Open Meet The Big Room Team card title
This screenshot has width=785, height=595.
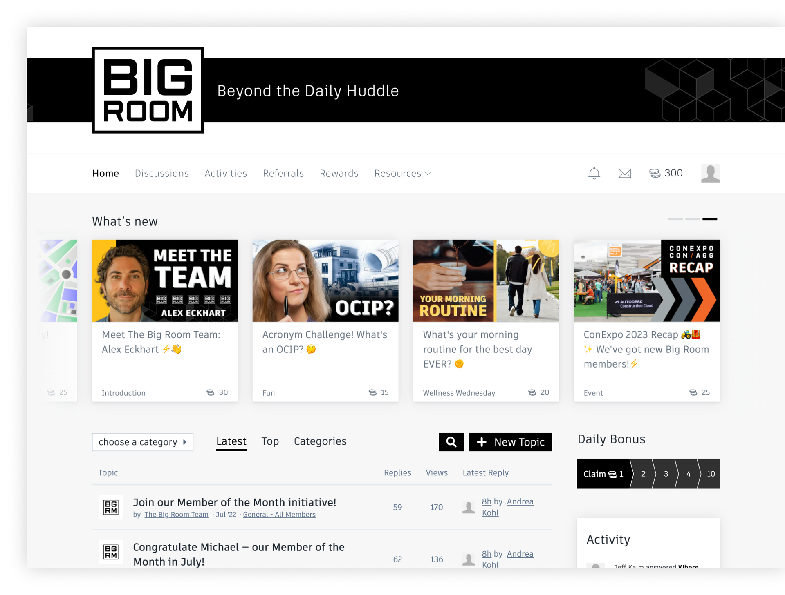click(161, 342)
